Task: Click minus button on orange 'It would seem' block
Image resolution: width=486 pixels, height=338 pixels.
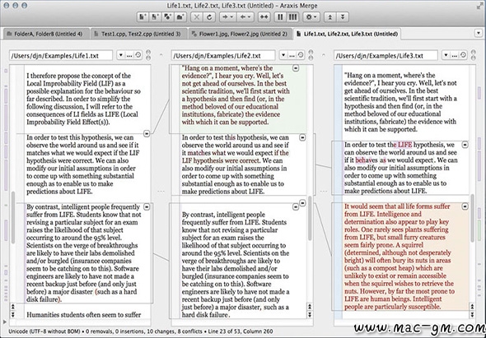Action: tap(465, 206)
